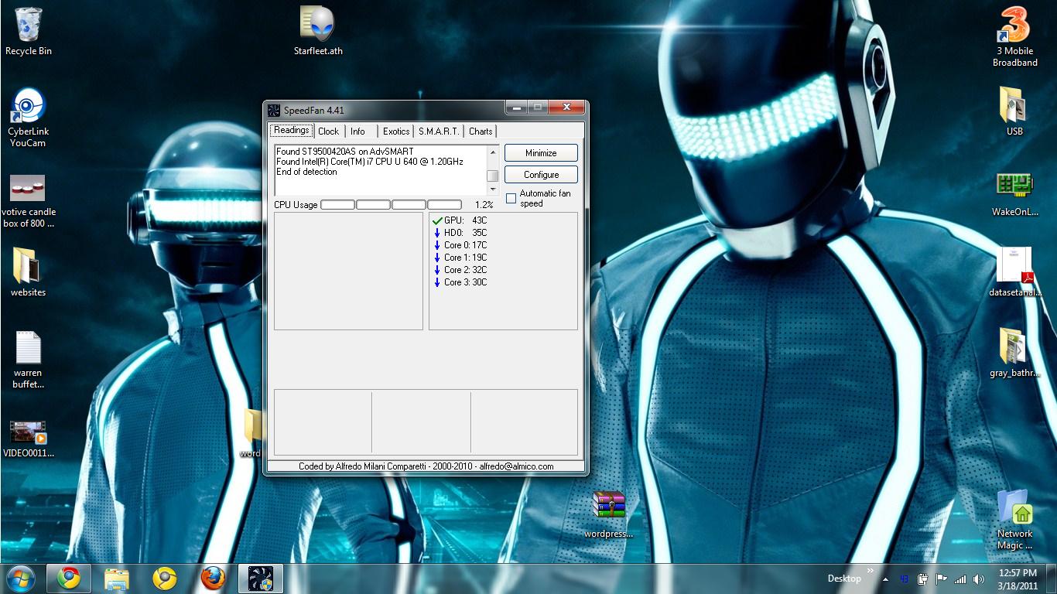The height and width of the screenshot is (594, 1057).
Task: Click the 'End of detection' log line
Action: coord(306,172)
